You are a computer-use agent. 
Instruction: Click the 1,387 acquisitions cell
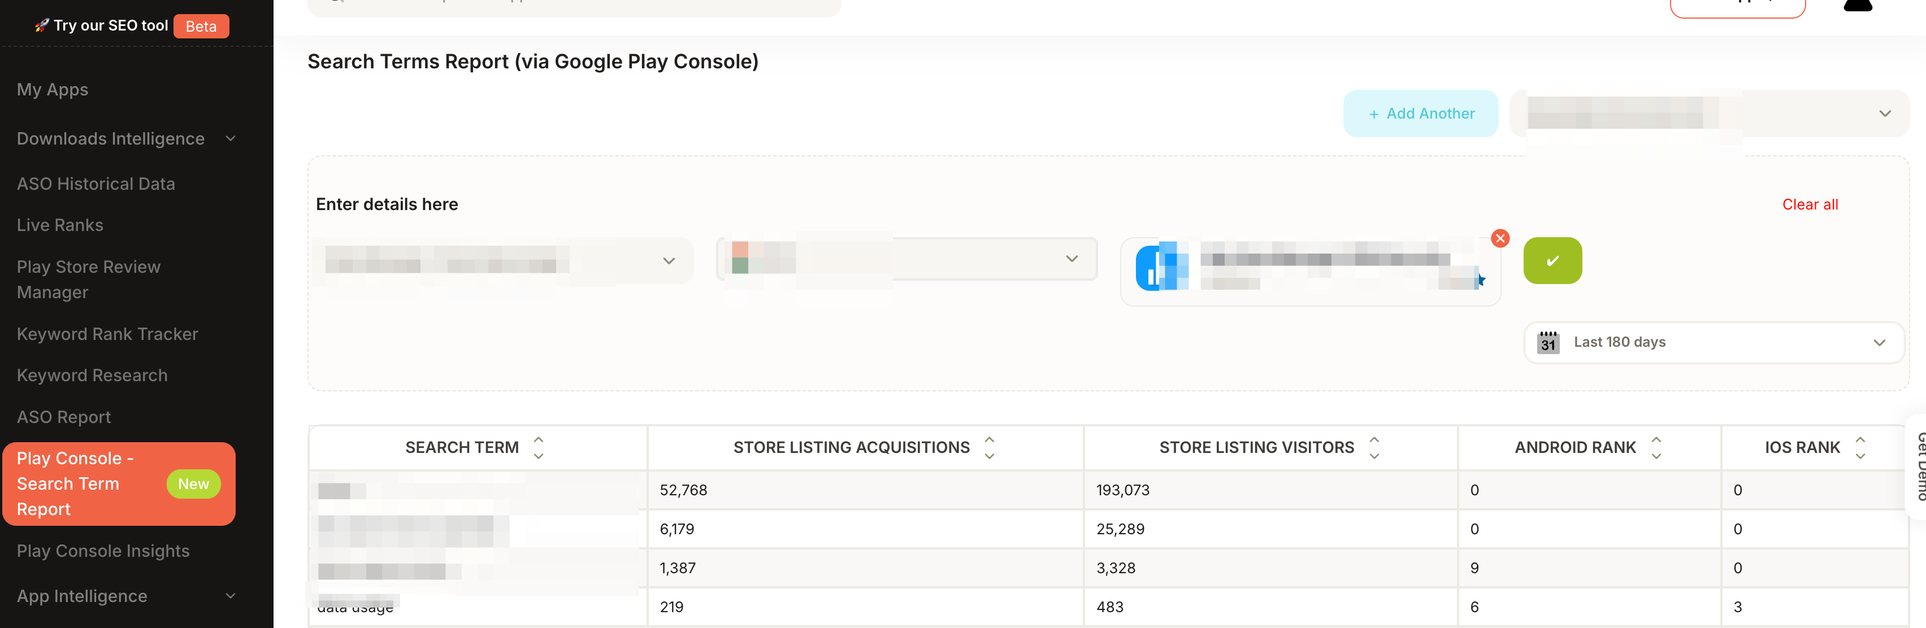click(865, 568)
